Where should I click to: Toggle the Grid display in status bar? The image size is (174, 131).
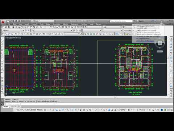45,110
